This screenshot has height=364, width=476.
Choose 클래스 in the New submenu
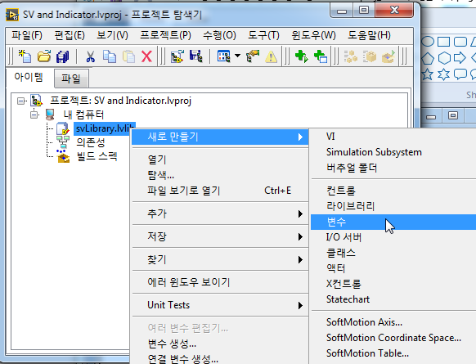[393, 253]
